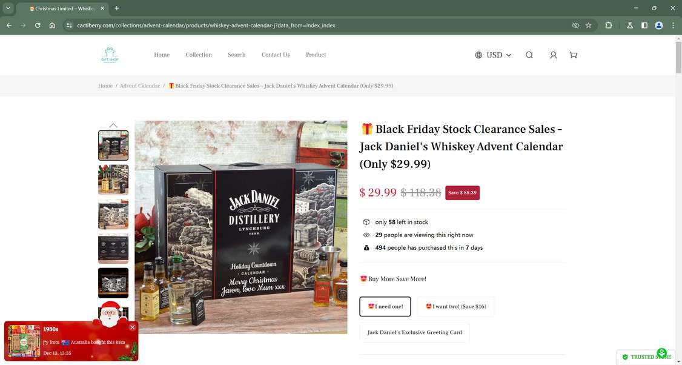Reload the page with the refresh icon
Image resolution: width=682 pixels, height=365 pixels.
(38, 25)
